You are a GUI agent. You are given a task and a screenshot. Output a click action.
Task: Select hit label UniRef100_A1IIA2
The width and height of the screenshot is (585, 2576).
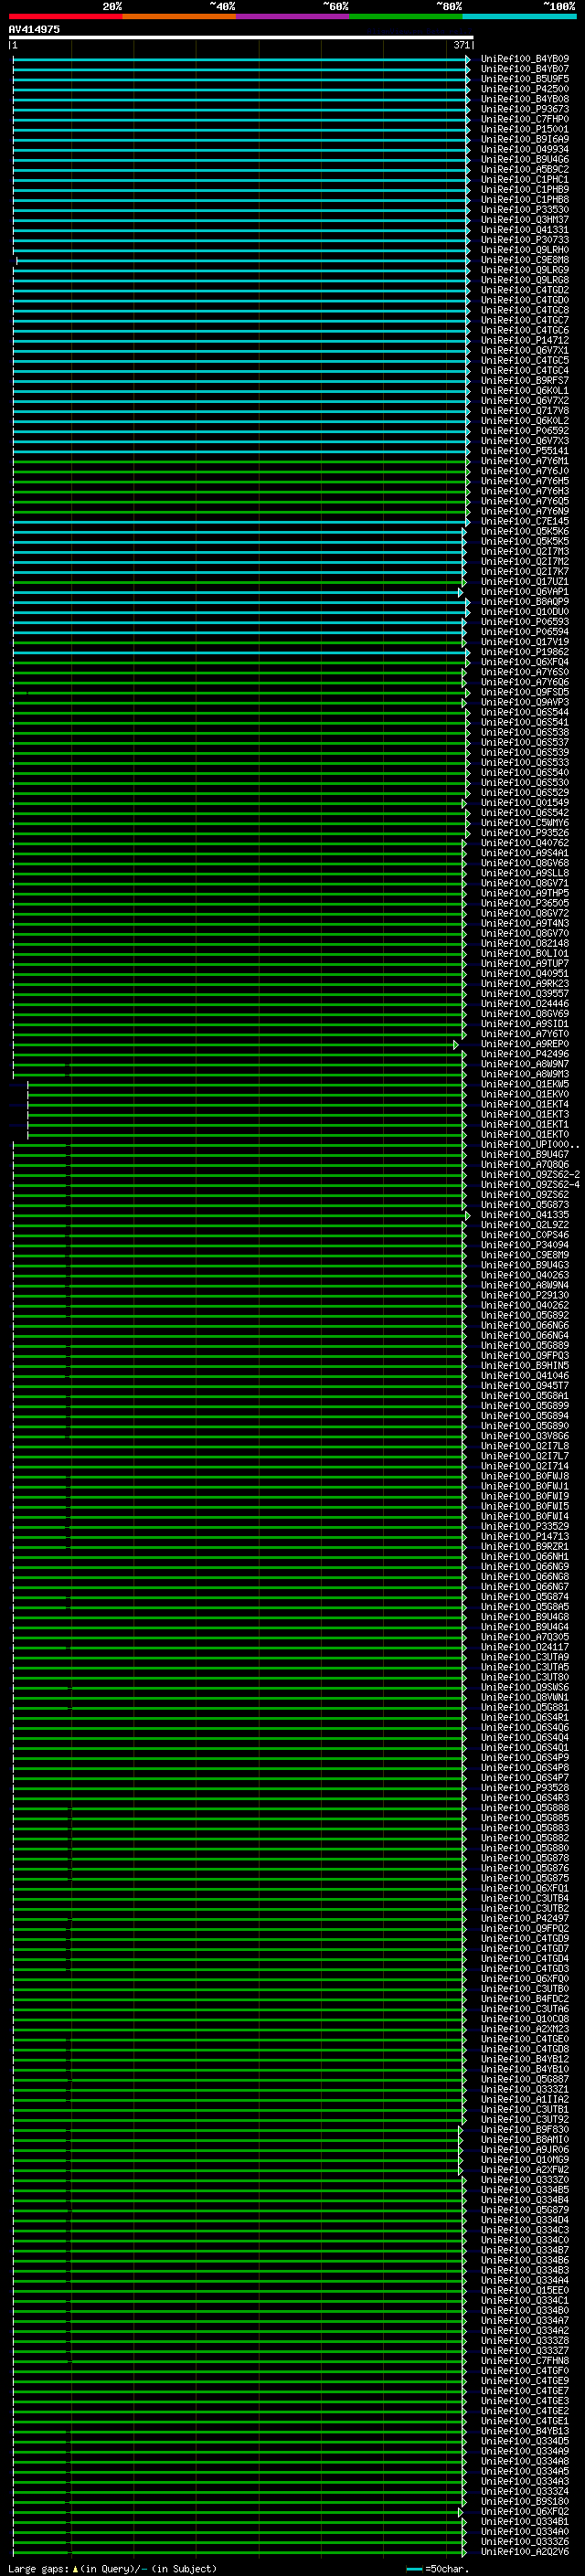coord(525,2100)
